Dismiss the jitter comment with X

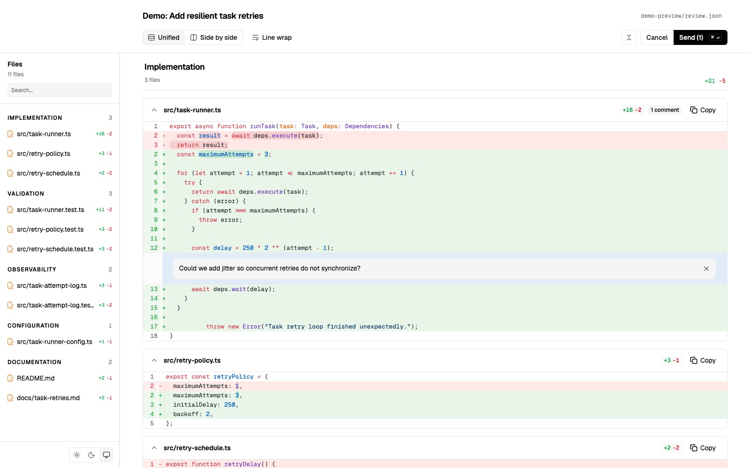(706, 269)
